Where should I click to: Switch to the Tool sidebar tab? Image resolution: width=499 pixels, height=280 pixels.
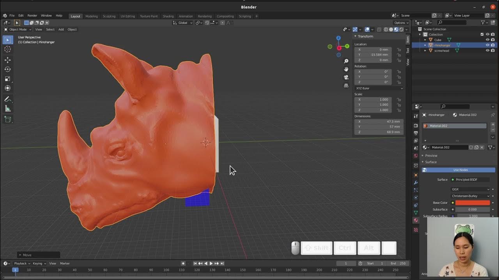point(408,51)
